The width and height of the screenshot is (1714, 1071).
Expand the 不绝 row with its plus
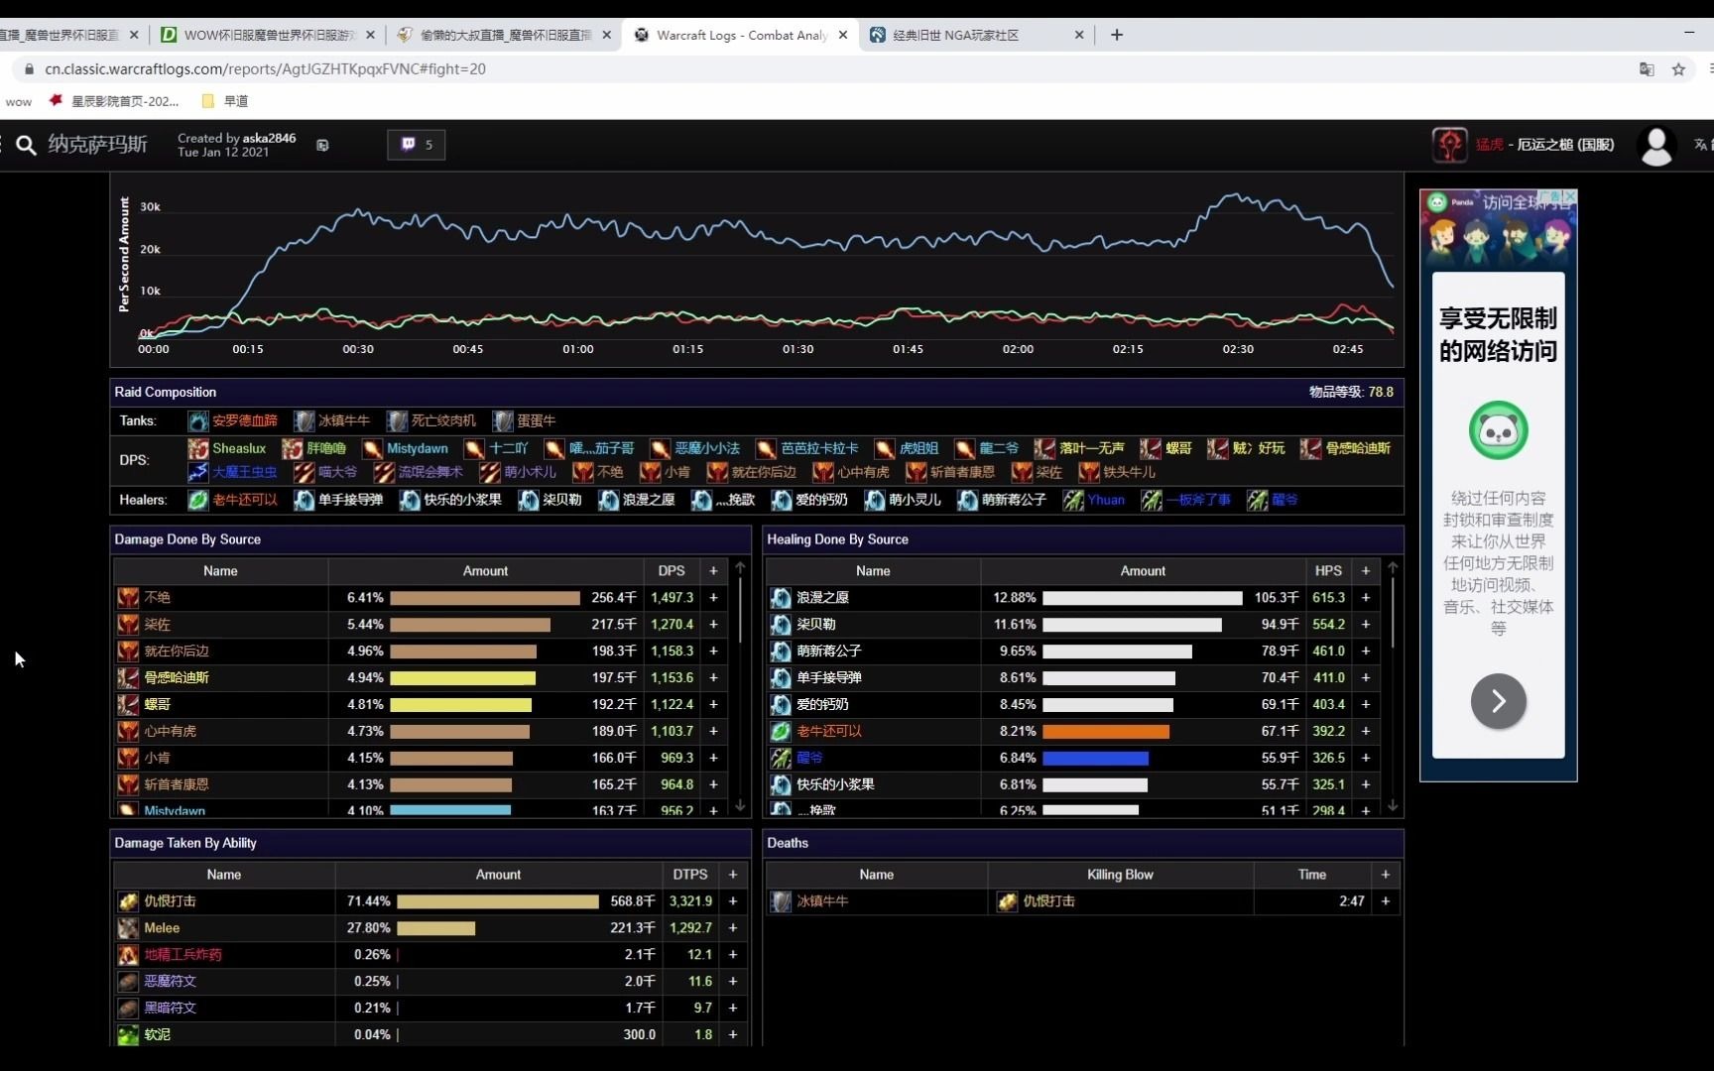pyautogui.click(x=713, y=598)
